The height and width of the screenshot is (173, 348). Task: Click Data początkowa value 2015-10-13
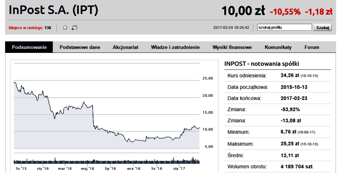coord(294,87)
